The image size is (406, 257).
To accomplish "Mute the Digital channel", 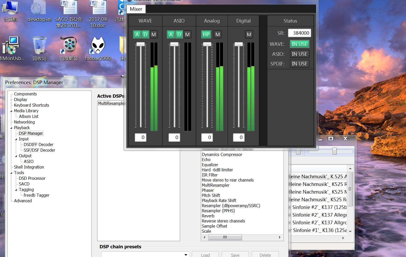I will click(x=249, y=35).
